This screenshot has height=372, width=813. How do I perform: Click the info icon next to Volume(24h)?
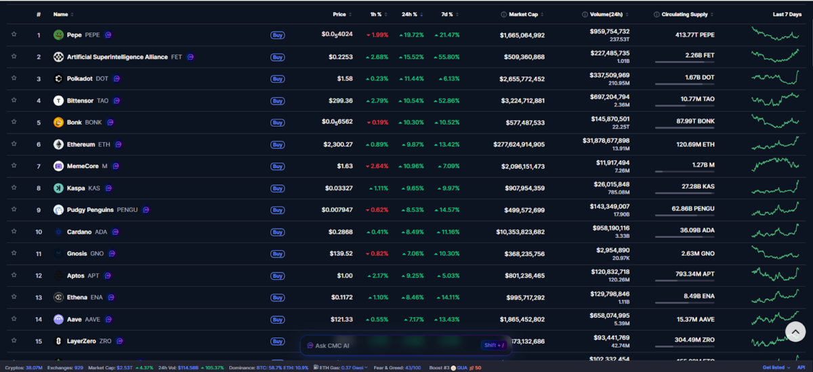[585, 14]
